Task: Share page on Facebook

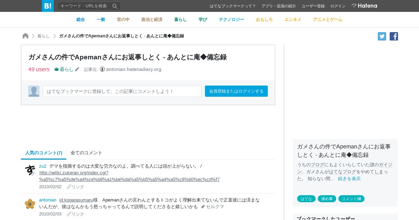Action: tap(394, 36)
